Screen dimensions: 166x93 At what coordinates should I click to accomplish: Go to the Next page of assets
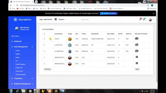137,69
